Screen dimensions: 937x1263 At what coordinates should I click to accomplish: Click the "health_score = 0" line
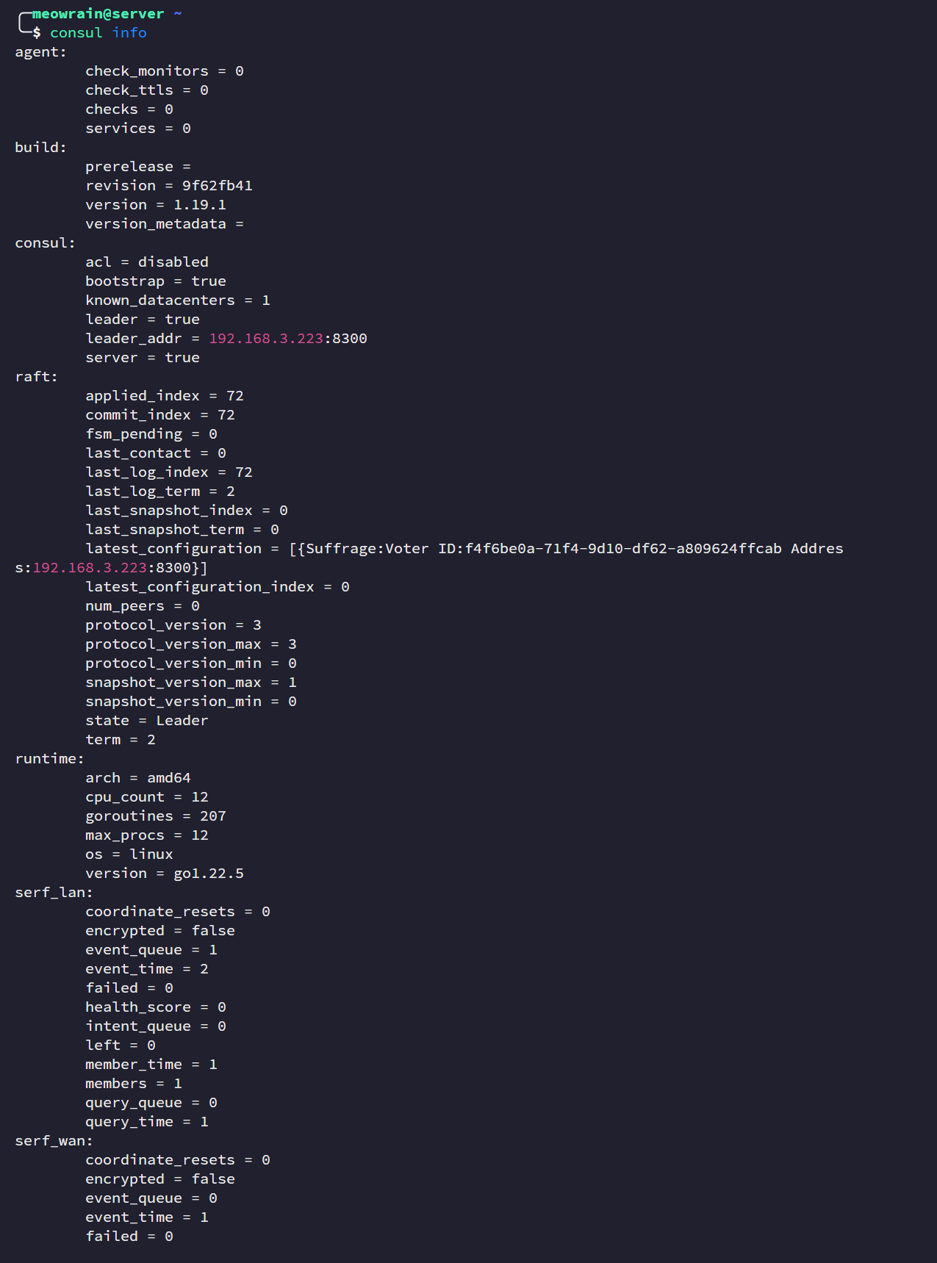(x=156, y=1007)
